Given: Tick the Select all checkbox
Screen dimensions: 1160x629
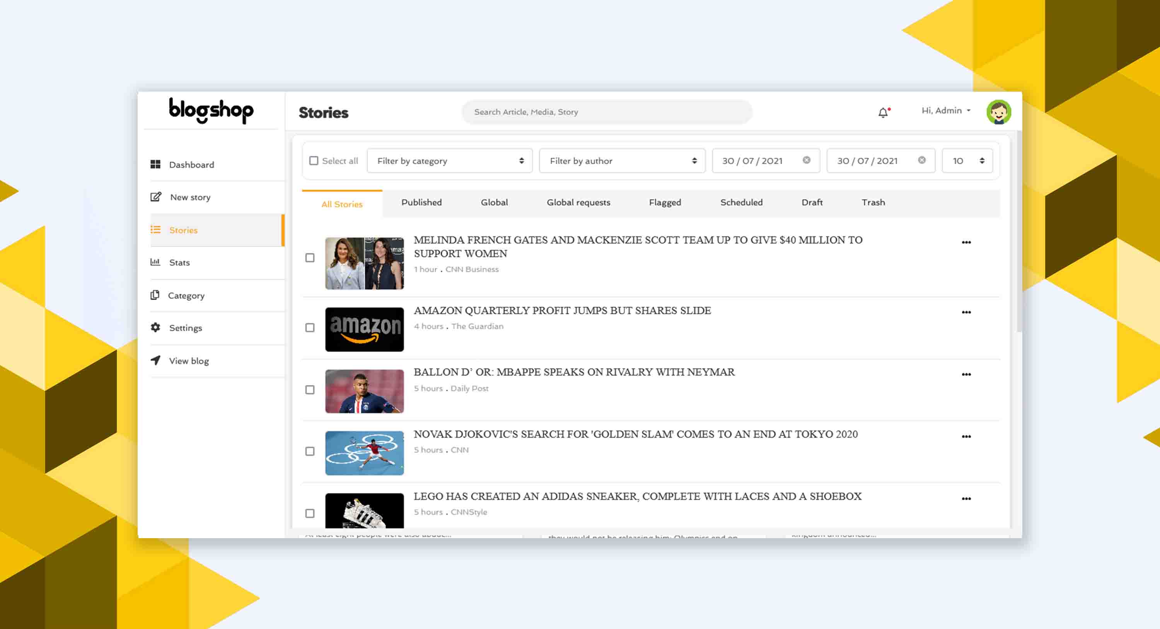Looking at the screenshot, I should [314, 161].
